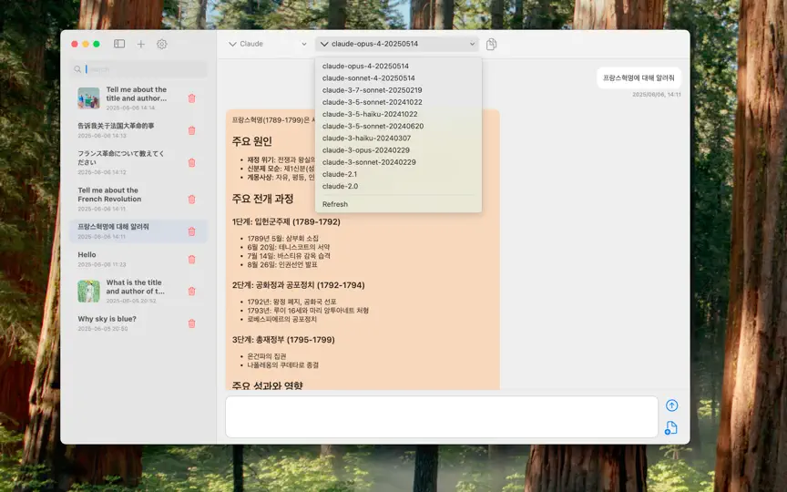Toggle the sidebar panel icon
Image resolution: width=787 pixels, height=492 pixels.
(x=119, y=44)
